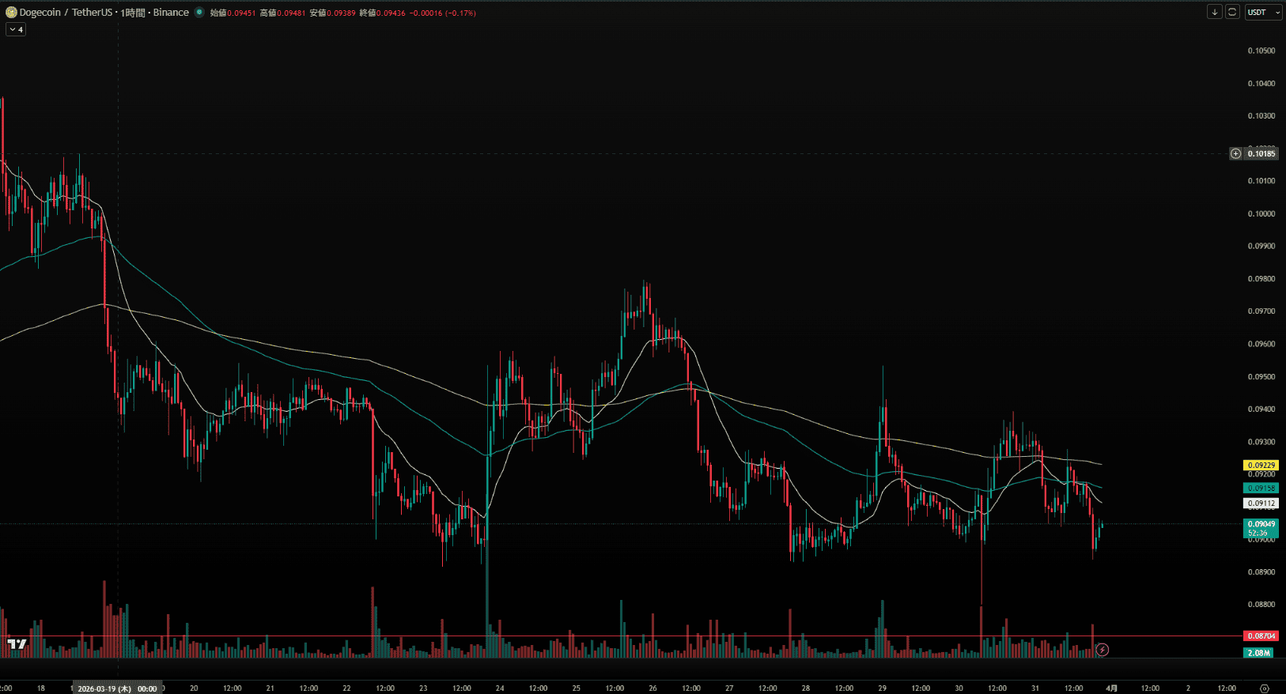Open the USDT currency dropdown
1286x694 pixels.
tap(1263, 12)
